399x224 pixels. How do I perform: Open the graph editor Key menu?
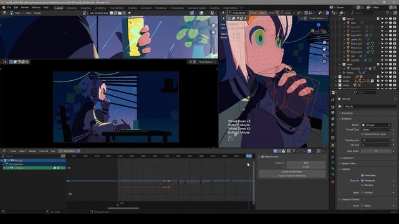(53, 151)
